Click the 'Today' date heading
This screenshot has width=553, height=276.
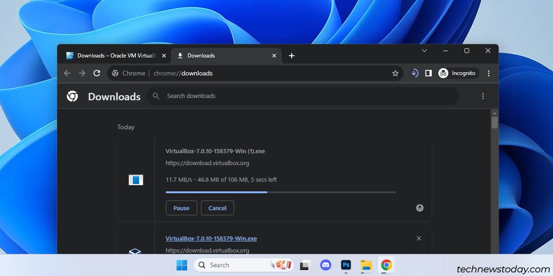point(126,127)
